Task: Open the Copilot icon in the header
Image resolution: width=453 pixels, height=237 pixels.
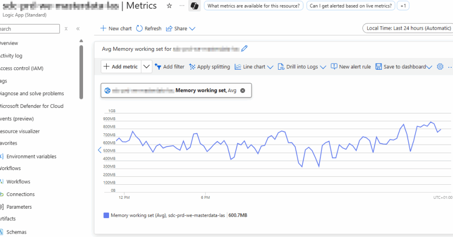Action: [x=194, y=6]
